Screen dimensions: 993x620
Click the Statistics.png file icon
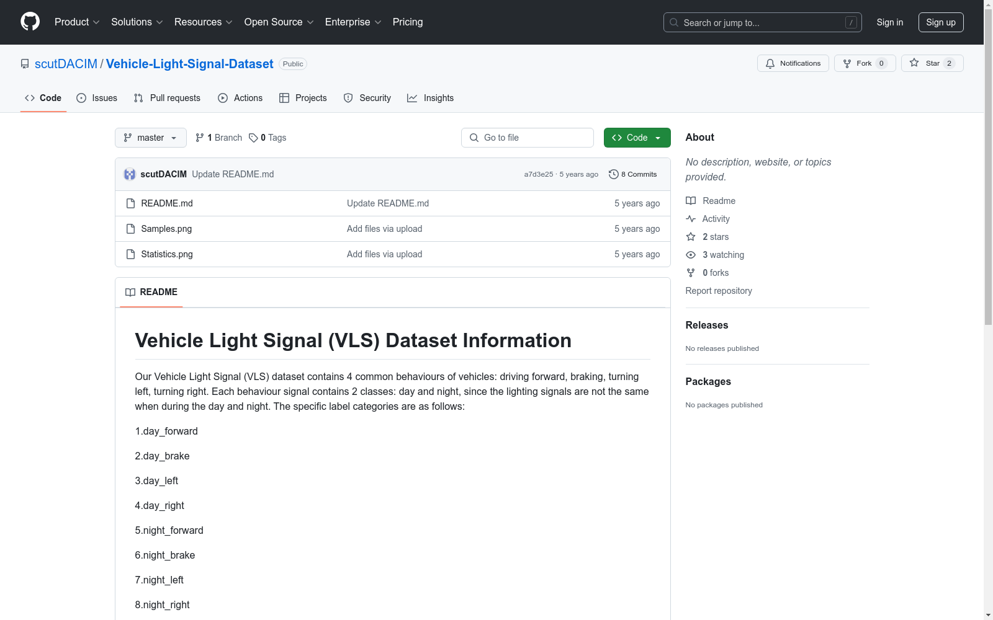pyautogui.click(x=130, y=254)
